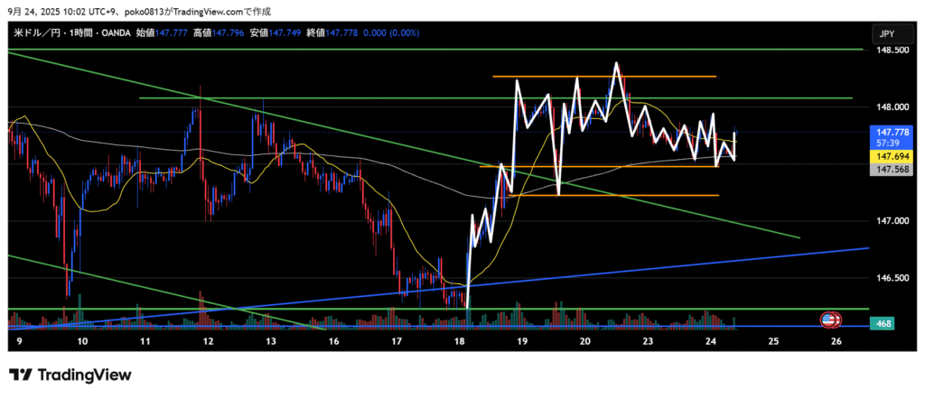Screen dimensions: 925x398
Task: Click the current price label 147.778
Action: coord(886,131)
